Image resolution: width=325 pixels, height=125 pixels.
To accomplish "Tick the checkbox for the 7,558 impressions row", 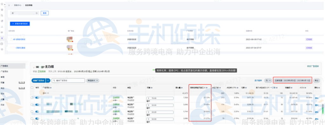I will tap(32, 98).
